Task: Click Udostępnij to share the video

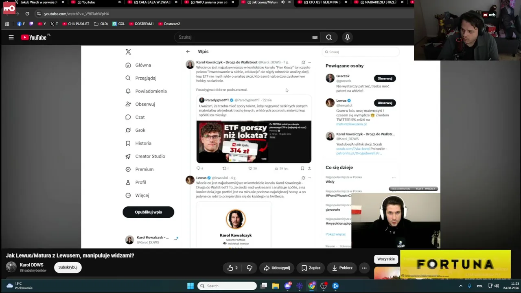Action: coord(277,268)
